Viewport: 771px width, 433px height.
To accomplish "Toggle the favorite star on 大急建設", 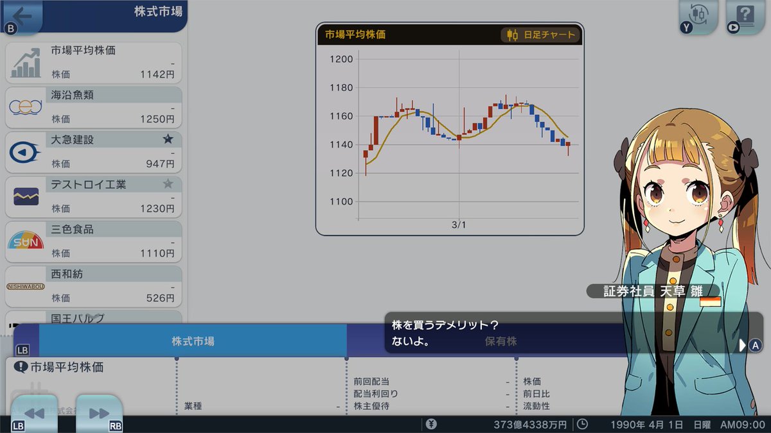I will [168, 139].
